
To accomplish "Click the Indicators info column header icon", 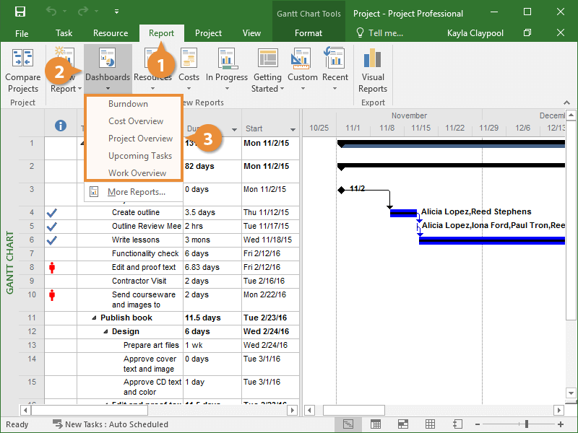I will [61, 126].
